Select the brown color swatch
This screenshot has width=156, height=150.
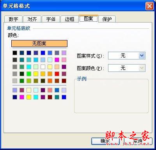(57, 81)
